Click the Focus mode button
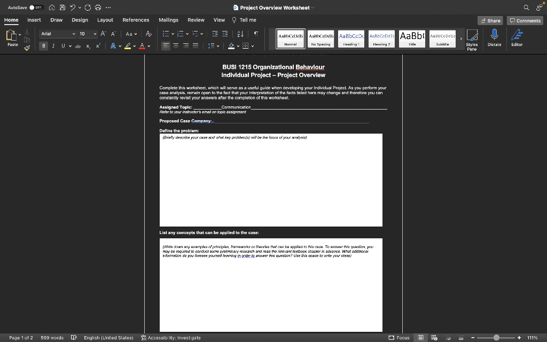 (399, 338)
